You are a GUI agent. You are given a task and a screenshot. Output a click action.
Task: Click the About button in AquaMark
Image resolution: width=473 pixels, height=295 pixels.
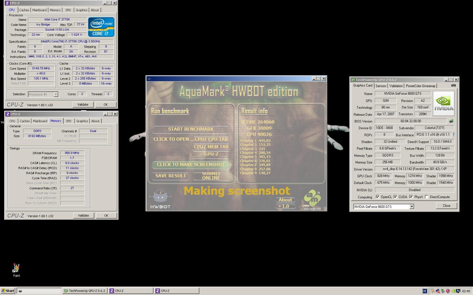tap(285, 200)
